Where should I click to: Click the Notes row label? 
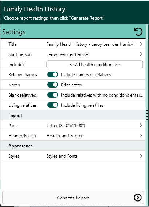tap(14, 85)
